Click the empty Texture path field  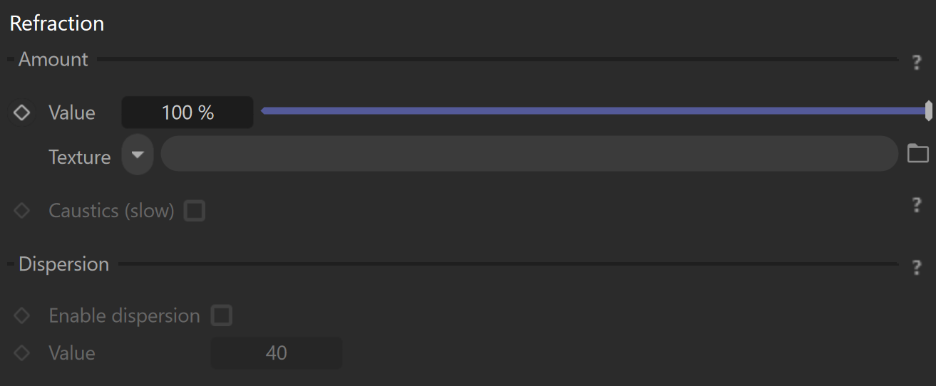(529, 154)
